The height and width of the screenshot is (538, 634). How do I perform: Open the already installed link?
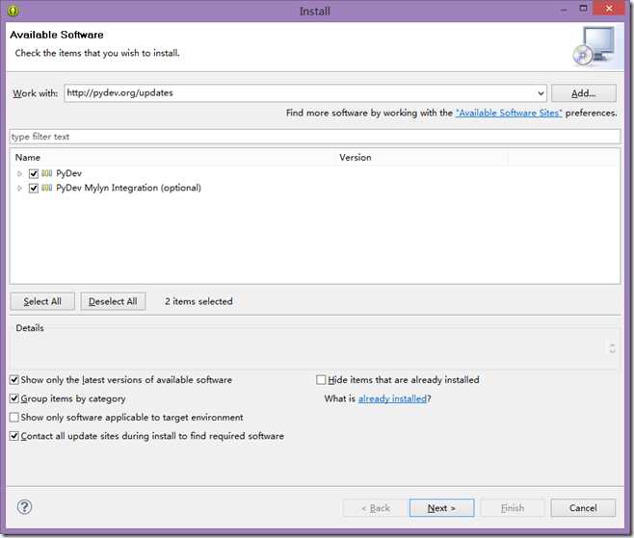(392, 398)
